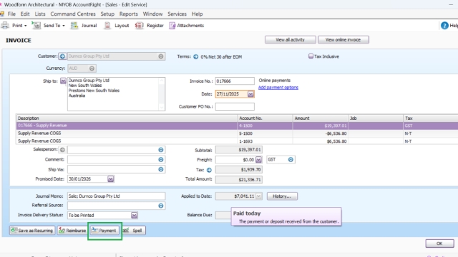Click the Journal toolbar icon
The image size is (458, 257).
click(x=74, y=26)
